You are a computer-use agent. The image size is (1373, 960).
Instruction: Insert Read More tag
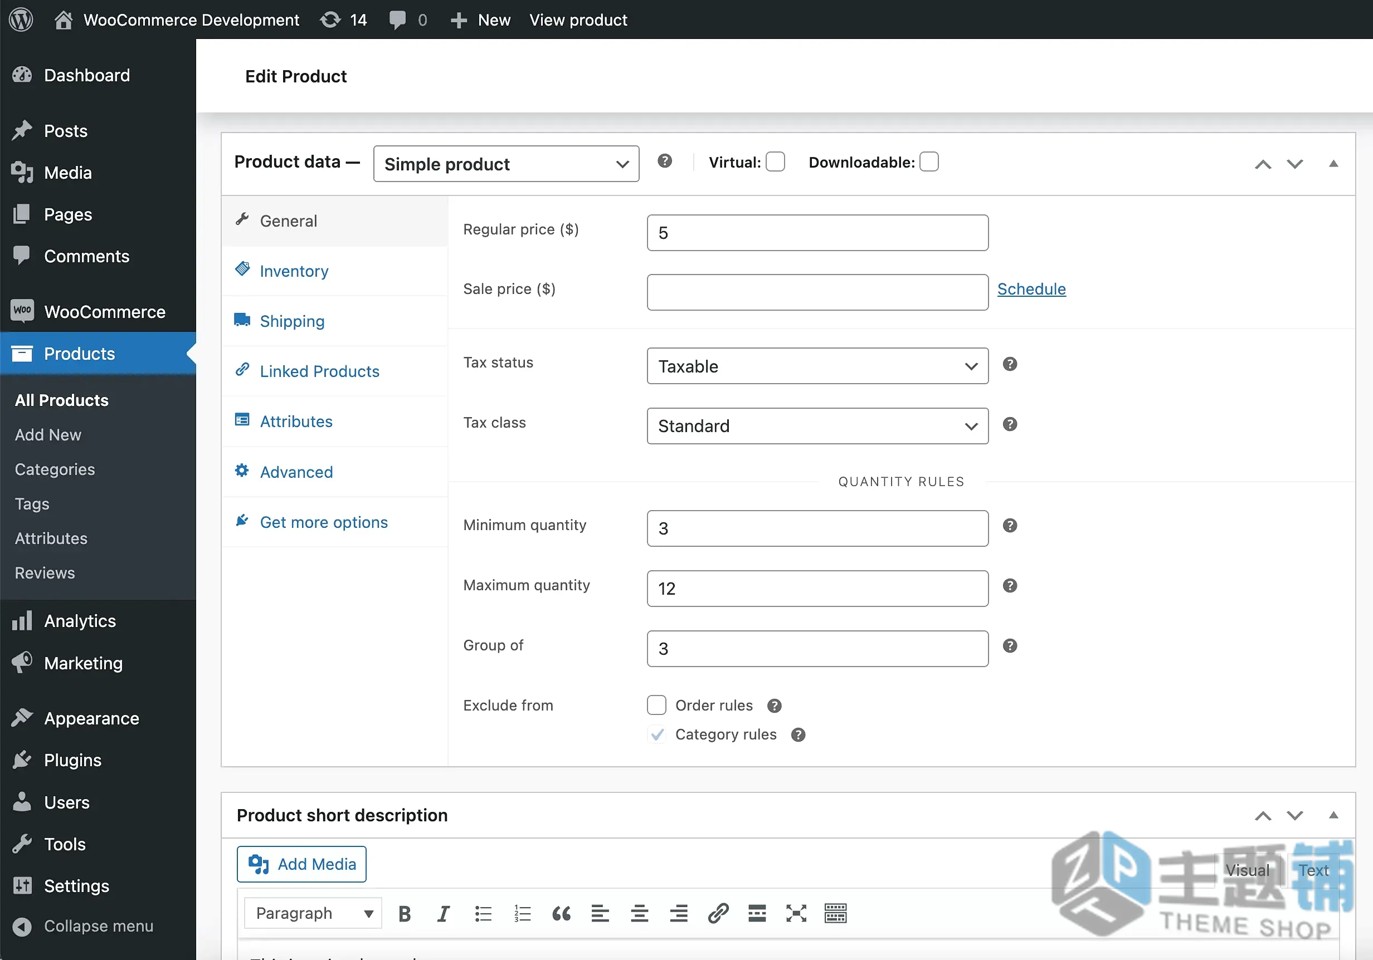point(757,913)
